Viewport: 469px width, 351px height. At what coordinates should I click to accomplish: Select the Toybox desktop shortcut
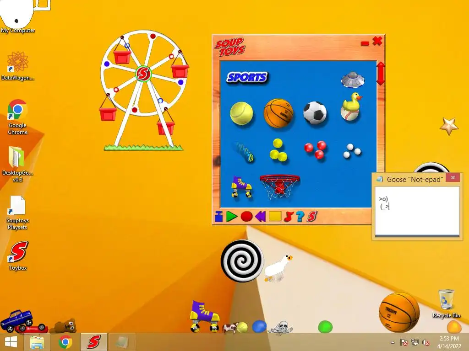pyautogui.click(x=18, y=256)
